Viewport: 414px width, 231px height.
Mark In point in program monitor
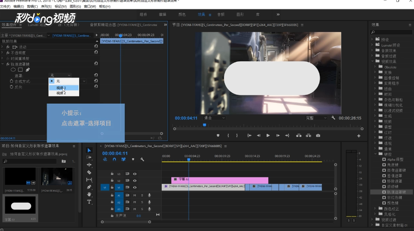tap(228, 136)
